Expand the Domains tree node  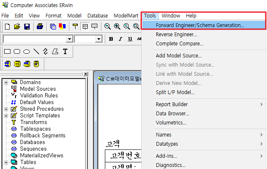pyautogui.click(x=6, y=82)
